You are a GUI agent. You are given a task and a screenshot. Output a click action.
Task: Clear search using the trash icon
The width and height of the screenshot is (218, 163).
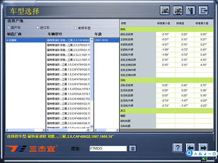click(x=133, y=149)
